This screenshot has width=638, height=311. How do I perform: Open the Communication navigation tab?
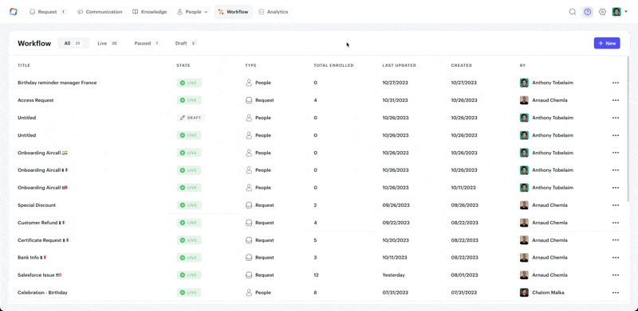pos(100,12)
